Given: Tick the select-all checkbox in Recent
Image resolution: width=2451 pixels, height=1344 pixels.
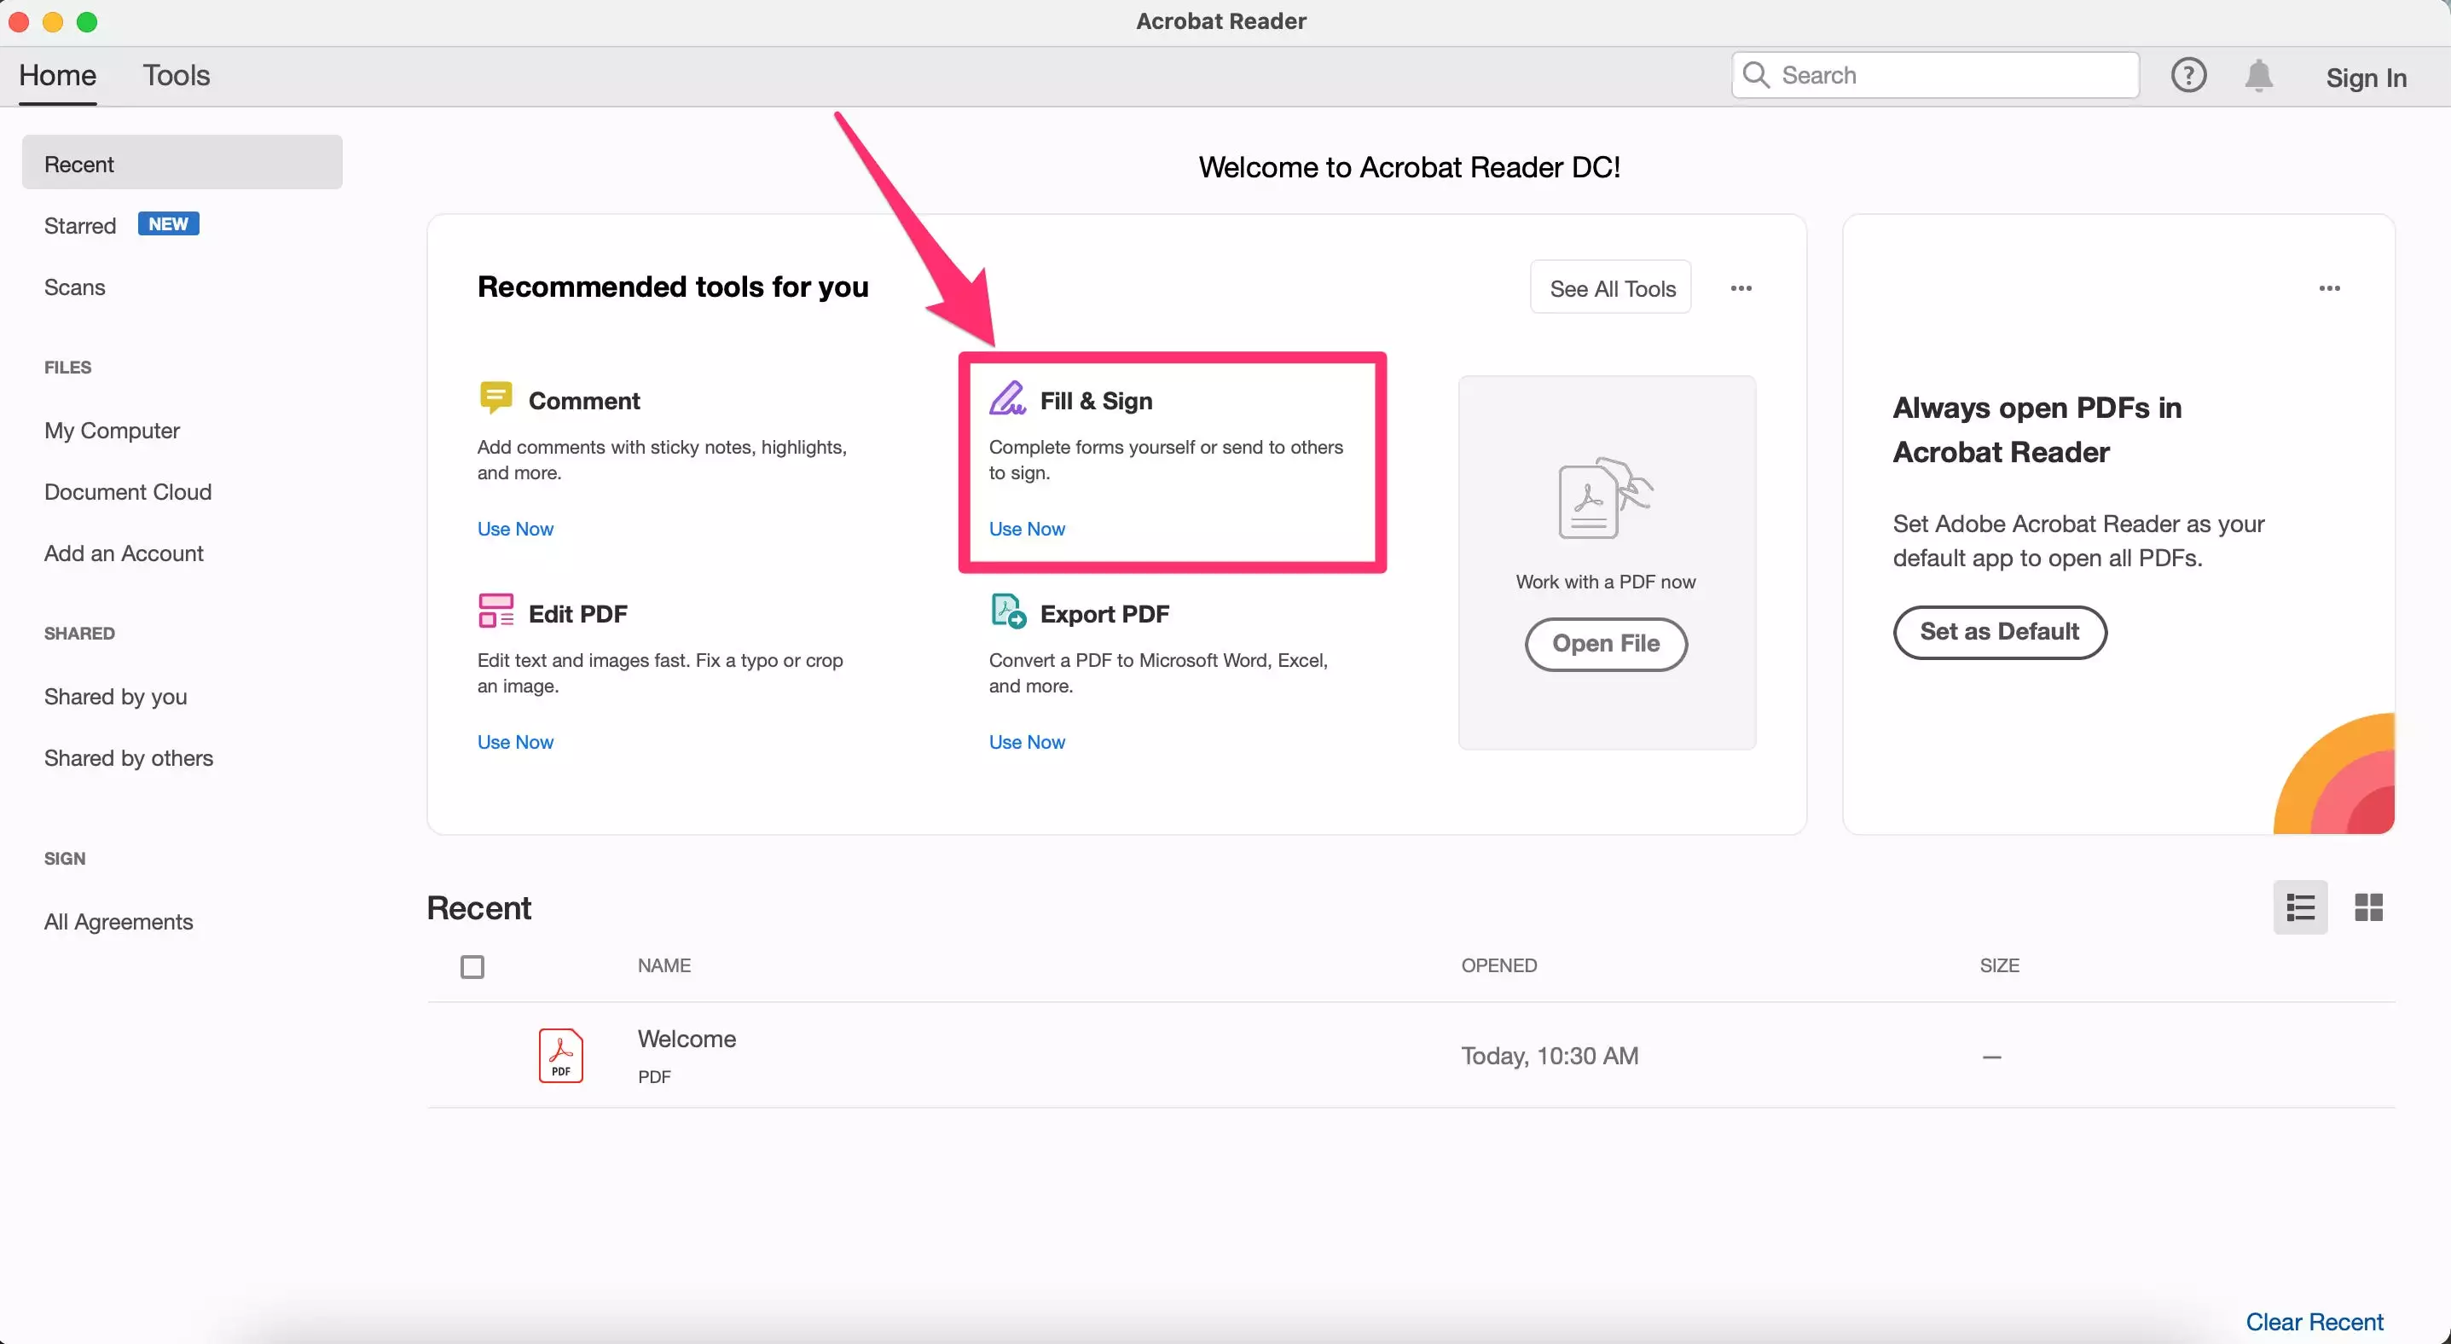Looking at the screenshot, I should (x=472, y=966).
